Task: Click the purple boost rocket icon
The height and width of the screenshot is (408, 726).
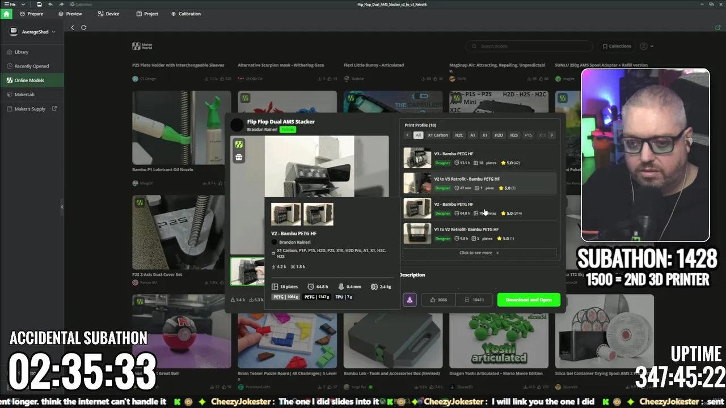Action: click(410, 300)
